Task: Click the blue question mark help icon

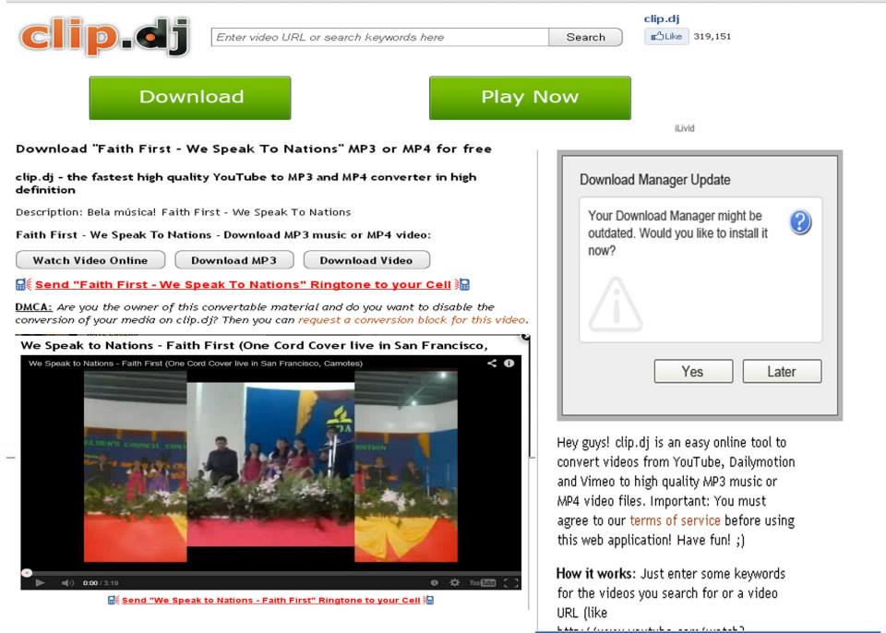Action: tap(800, 222)
